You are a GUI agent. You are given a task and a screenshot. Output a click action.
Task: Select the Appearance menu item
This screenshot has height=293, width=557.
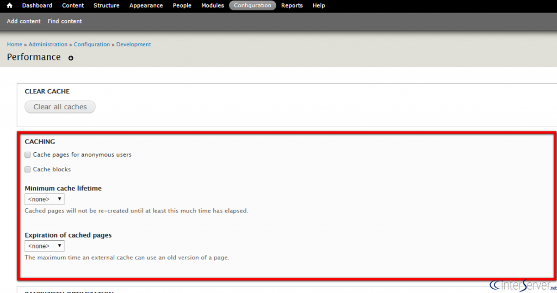pyautogui.click(x=146, y=5)
